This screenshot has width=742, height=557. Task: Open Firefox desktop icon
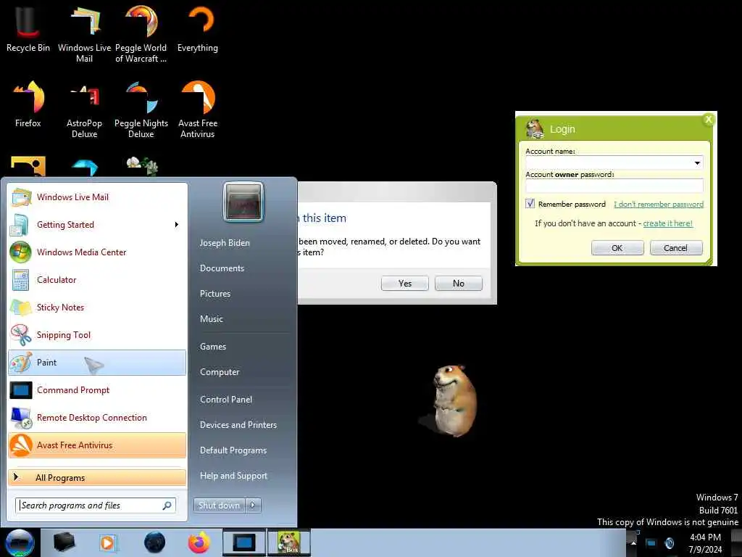[28, 104]
